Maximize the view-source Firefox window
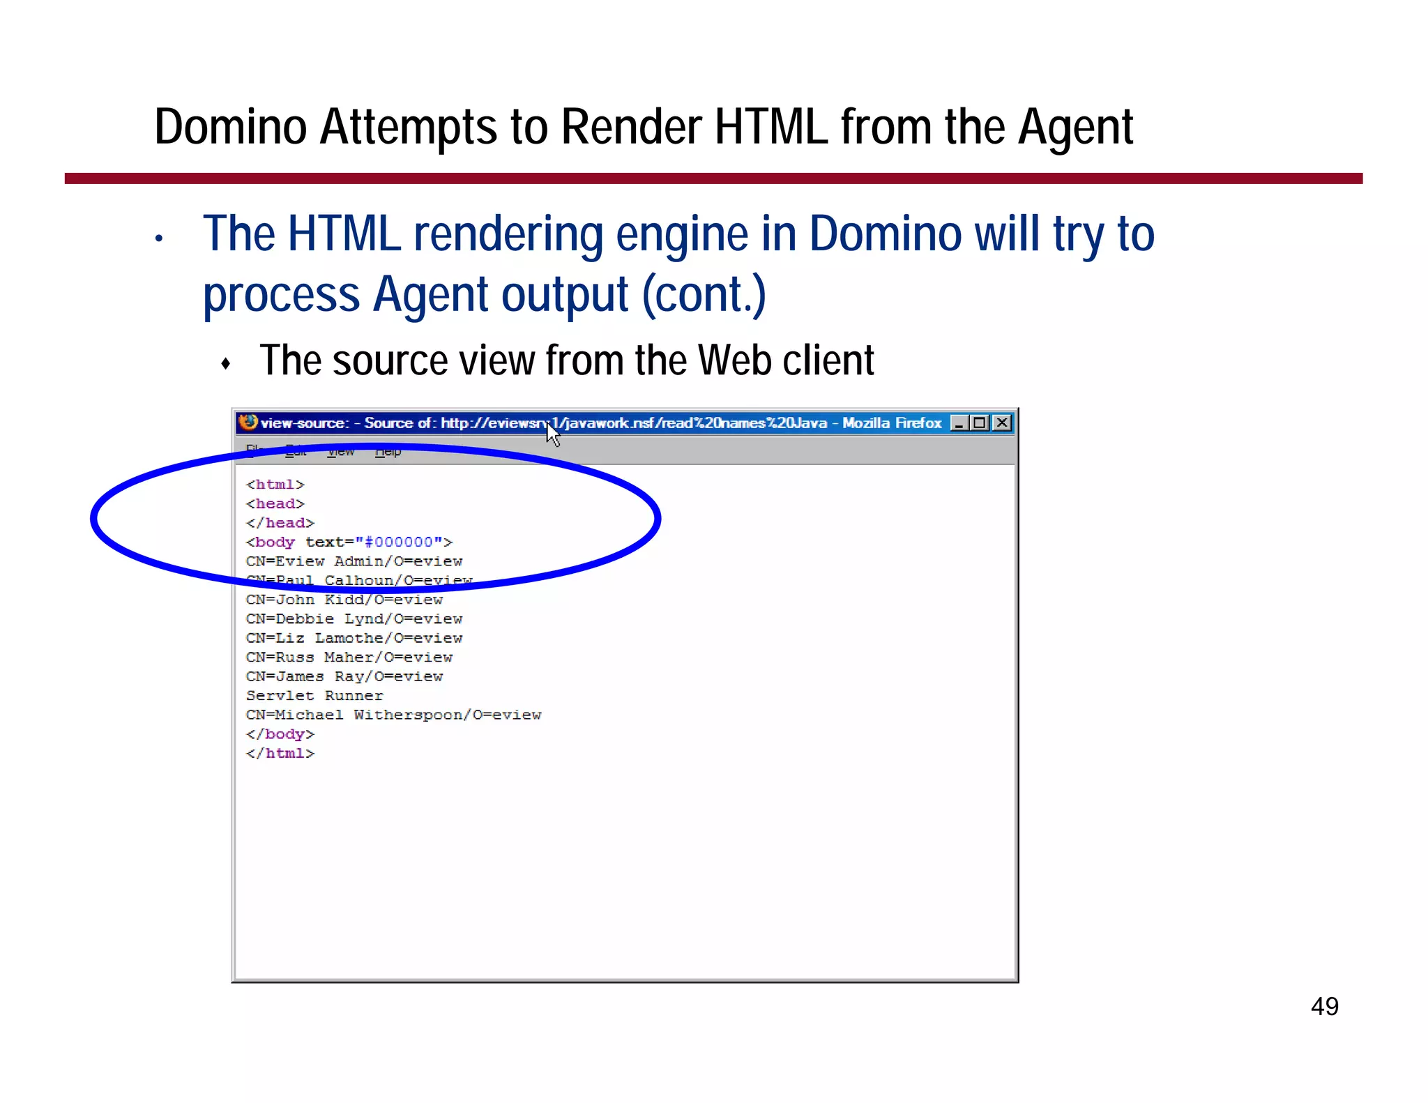The width and height of the screenshot is (1428, 1103). pyautogui.click(x=980, y=423)
